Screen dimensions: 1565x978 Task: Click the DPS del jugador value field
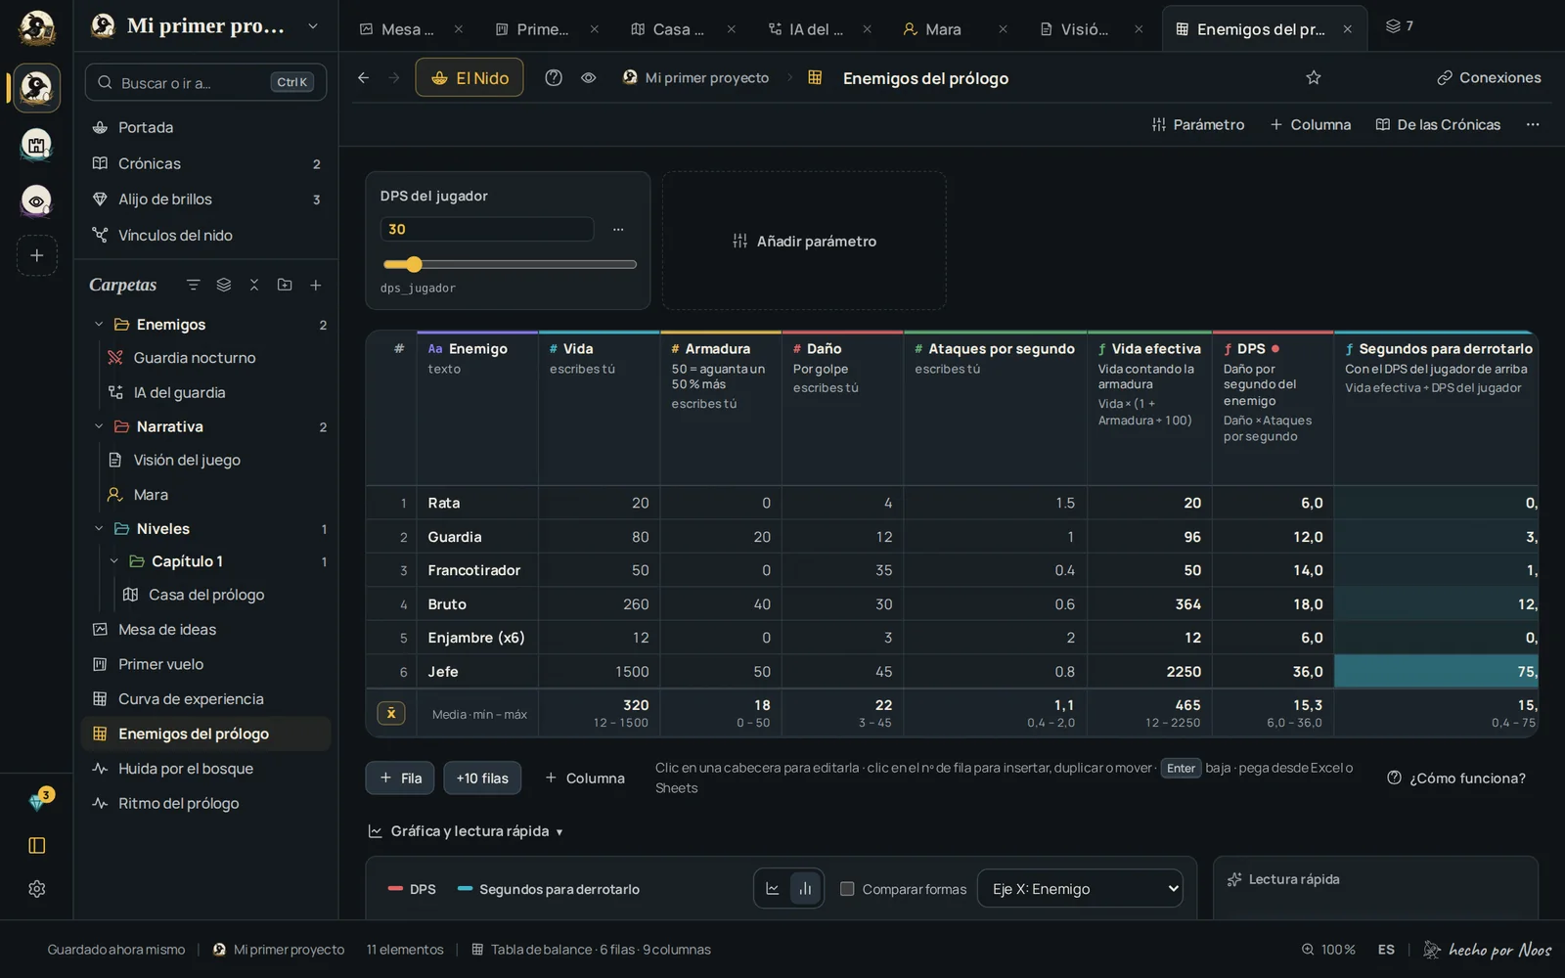486,229
